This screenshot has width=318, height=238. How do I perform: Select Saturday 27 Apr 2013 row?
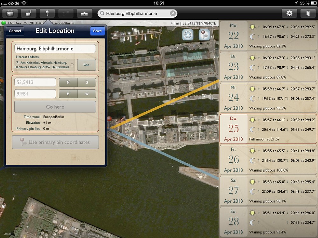(x=268, y=191)
